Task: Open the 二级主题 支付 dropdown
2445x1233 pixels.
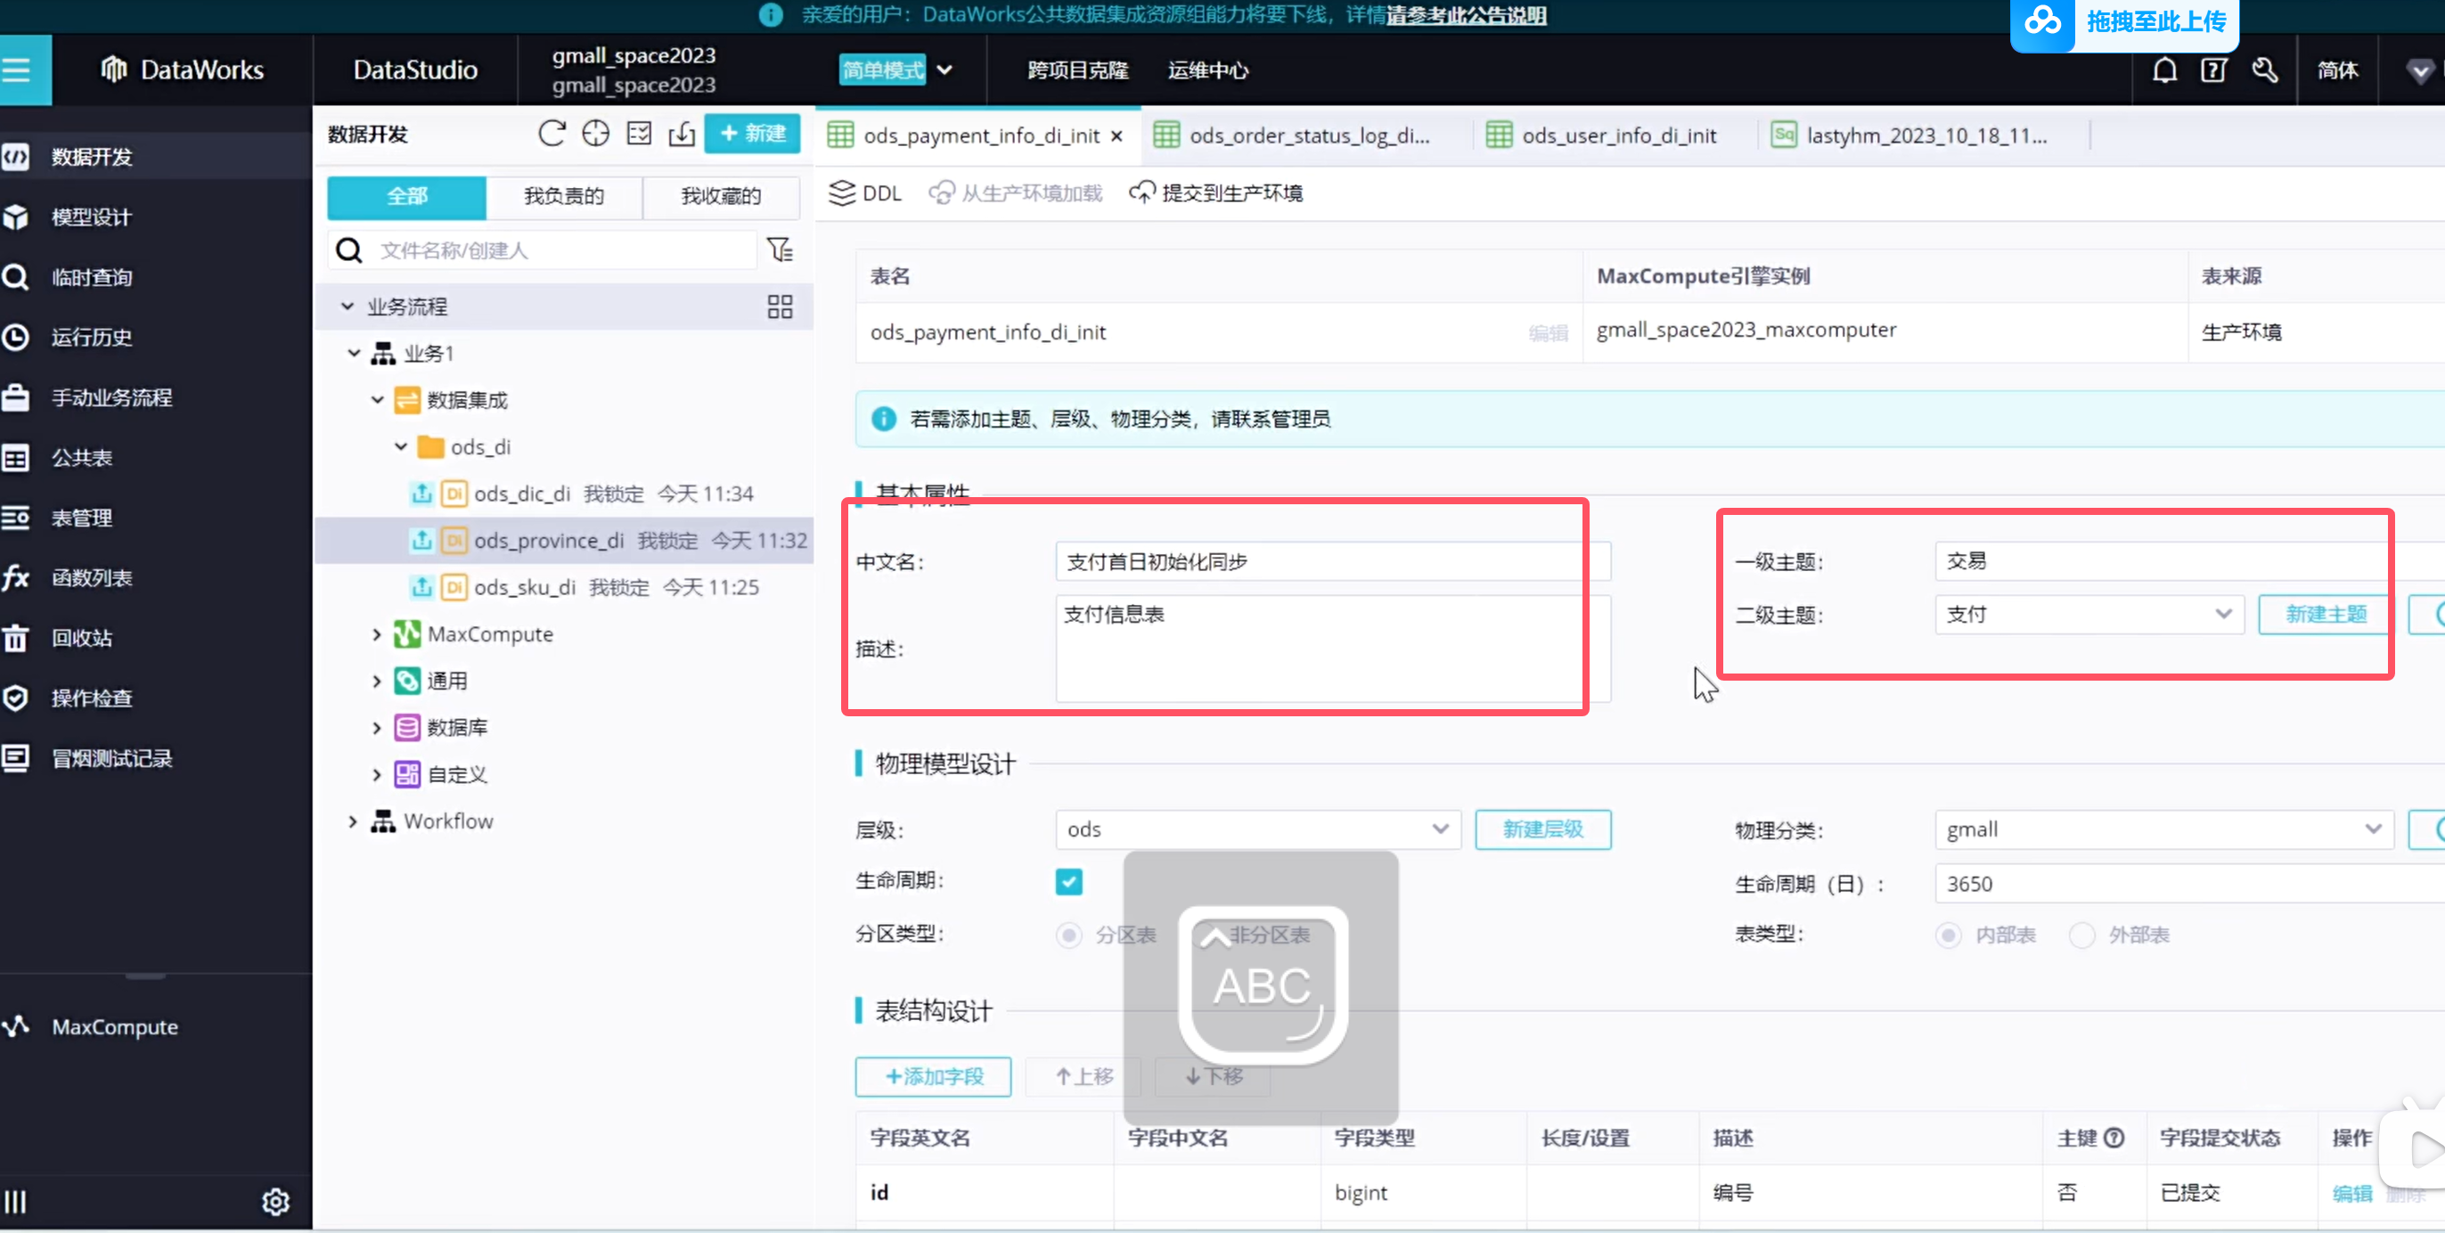Action: 2088,614
